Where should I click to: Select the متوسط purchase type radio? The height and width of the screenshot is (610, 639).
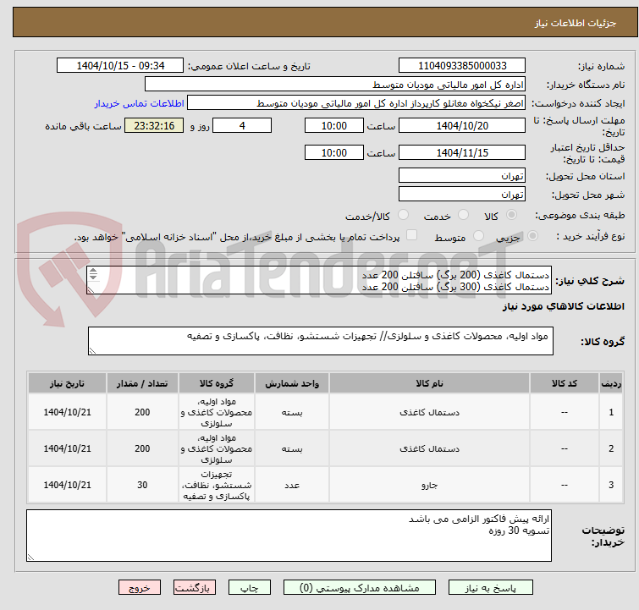pyautogui.click(x=478, y=236)
